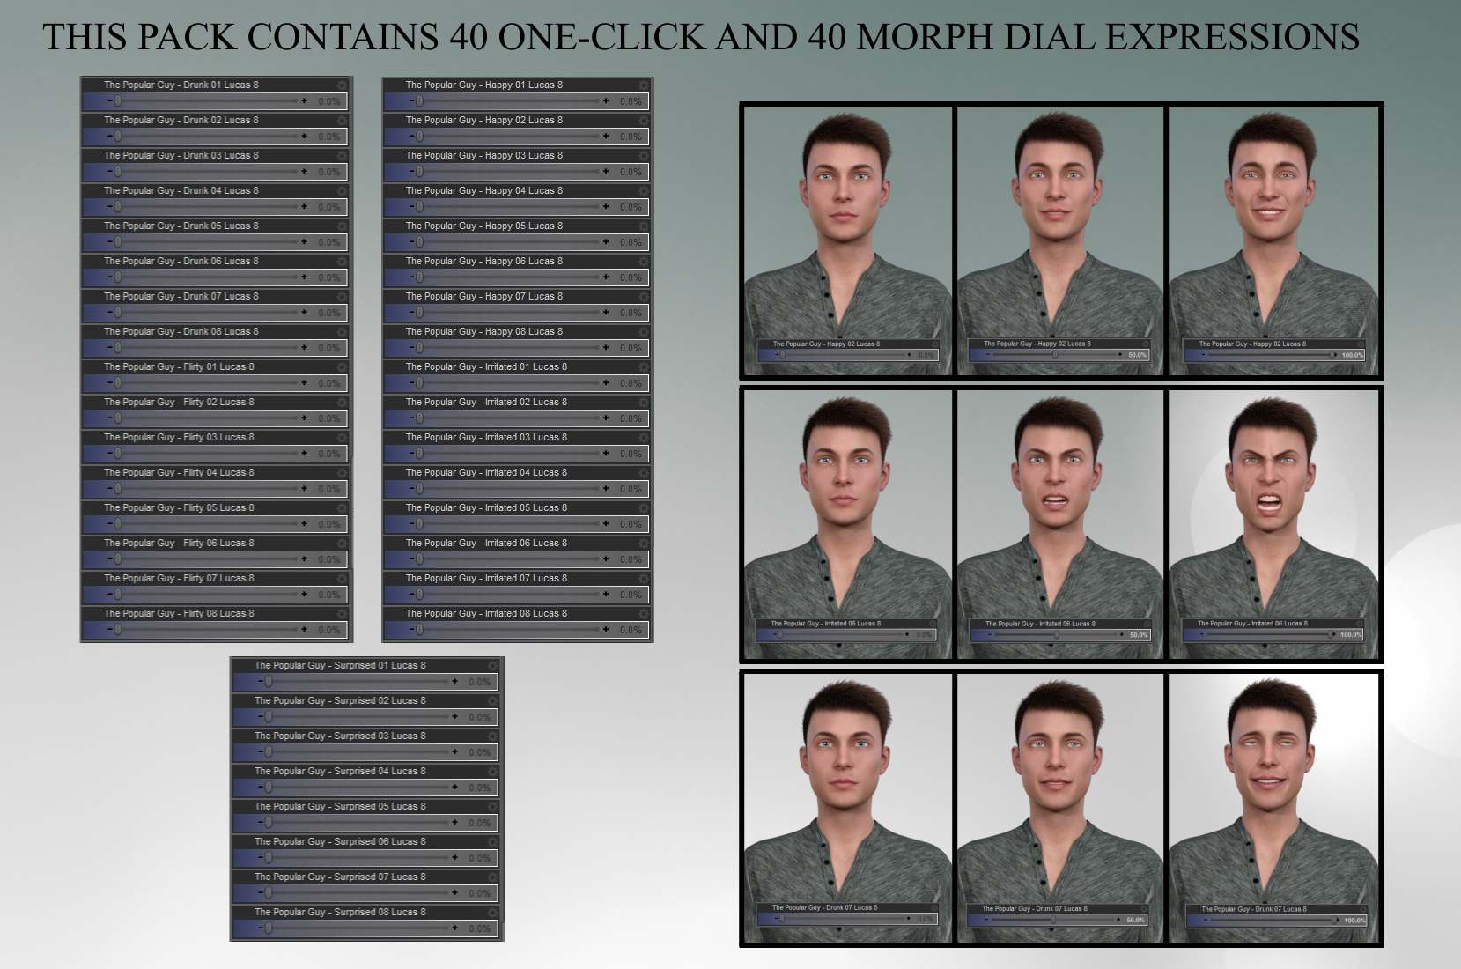This screenshot has height=969, width=1461.
Task: Click the Flirty 04 slider handle
Action: click(x=118, y=489)
